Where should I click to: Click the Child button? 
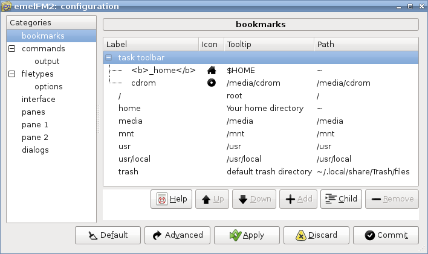point(341,199)
